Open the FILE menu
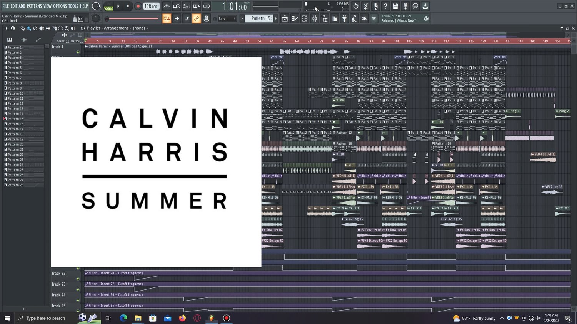Screen dimensions: 577x324 tap(5, 6)
